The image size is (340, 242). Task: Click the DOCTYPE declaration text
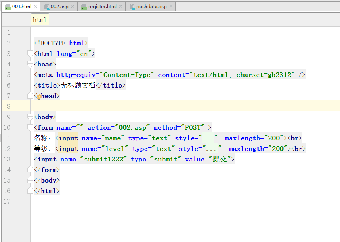click(x=61, y=43)
